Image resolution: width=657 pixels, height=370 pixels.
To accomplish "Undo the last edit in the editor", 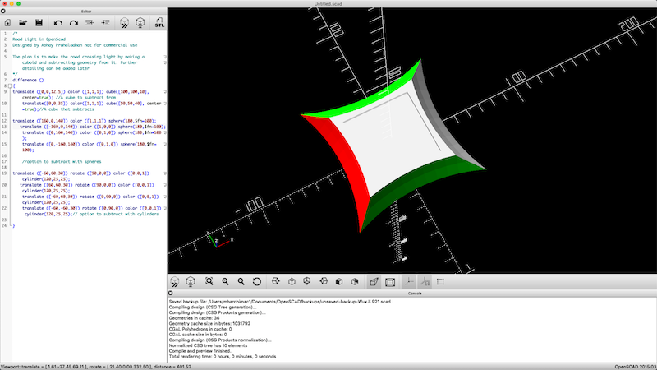I will coord(57,23).
